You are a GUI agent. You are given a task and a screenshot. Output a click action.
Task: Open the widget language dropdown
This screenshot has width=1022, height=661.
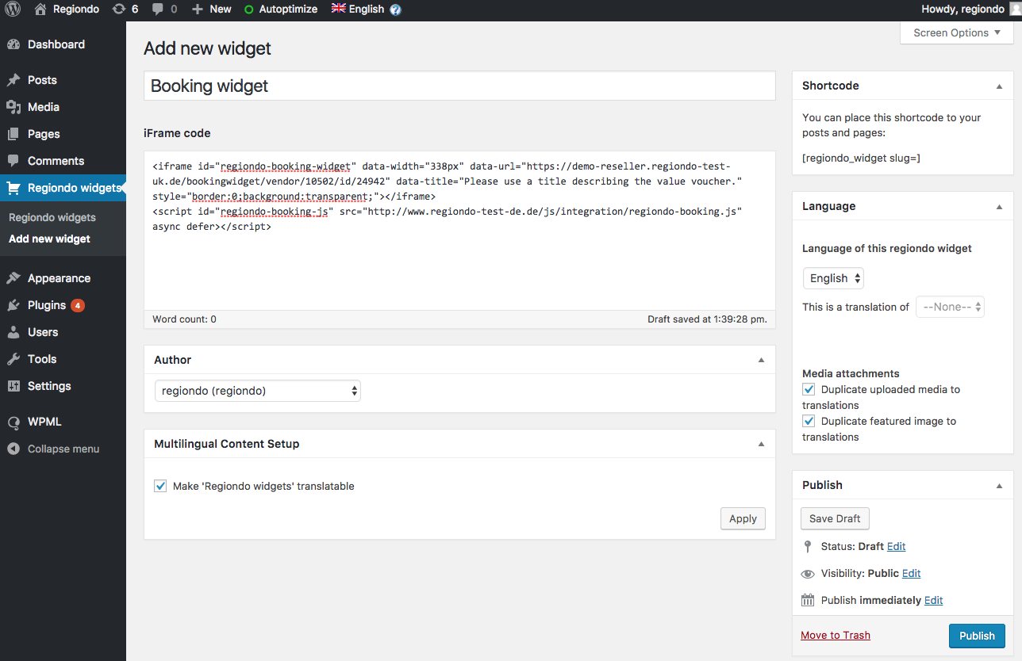[x=833, y=278]
